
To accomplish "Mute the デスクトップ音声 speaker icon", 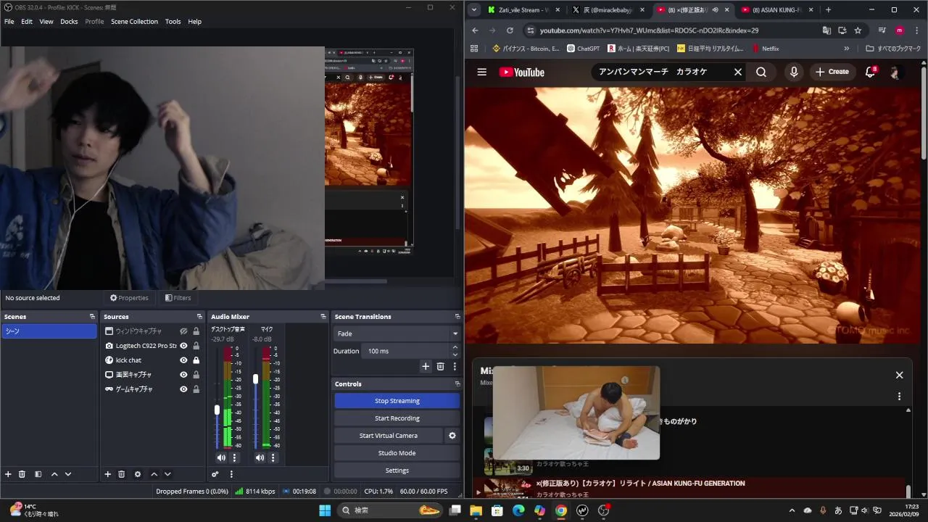I will (x=221, y=457).
